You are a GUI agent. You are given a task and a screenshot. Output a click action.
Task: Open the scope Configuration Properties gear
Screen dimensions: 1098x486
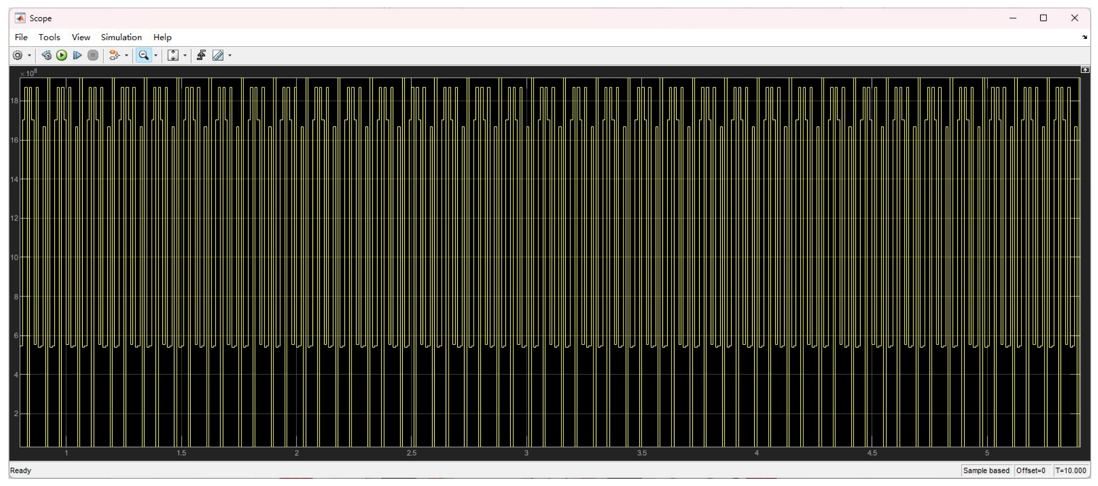tap(17, 55)
